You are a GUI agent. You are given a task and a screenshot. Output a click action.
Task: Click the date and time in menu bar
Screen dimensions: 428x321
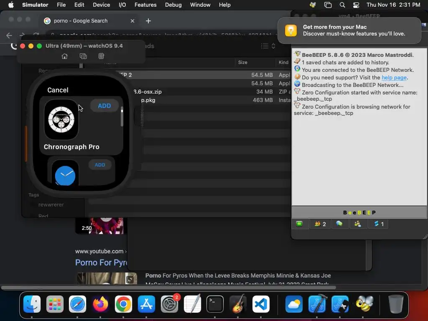[393, 5]
